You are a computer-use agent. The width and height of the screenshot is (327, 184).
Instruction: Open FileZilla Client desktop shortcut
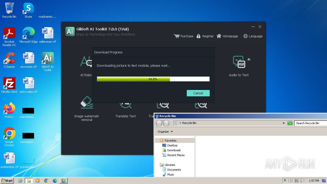[x=9, y=85]
